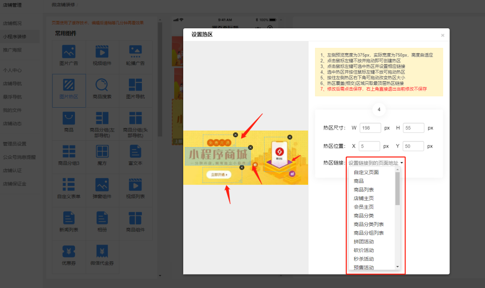Close the 设置热区 dialog
The height and width of the screenshot is (288, 485).
(443, 35)
